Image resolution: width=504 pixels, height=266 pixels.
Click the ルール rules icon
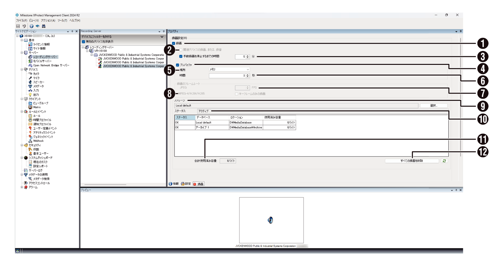[x=30, y=116]
